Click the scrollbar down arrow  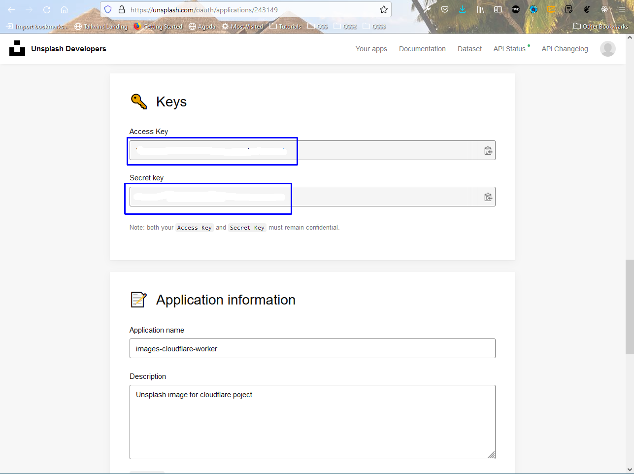tap(630, 470)
